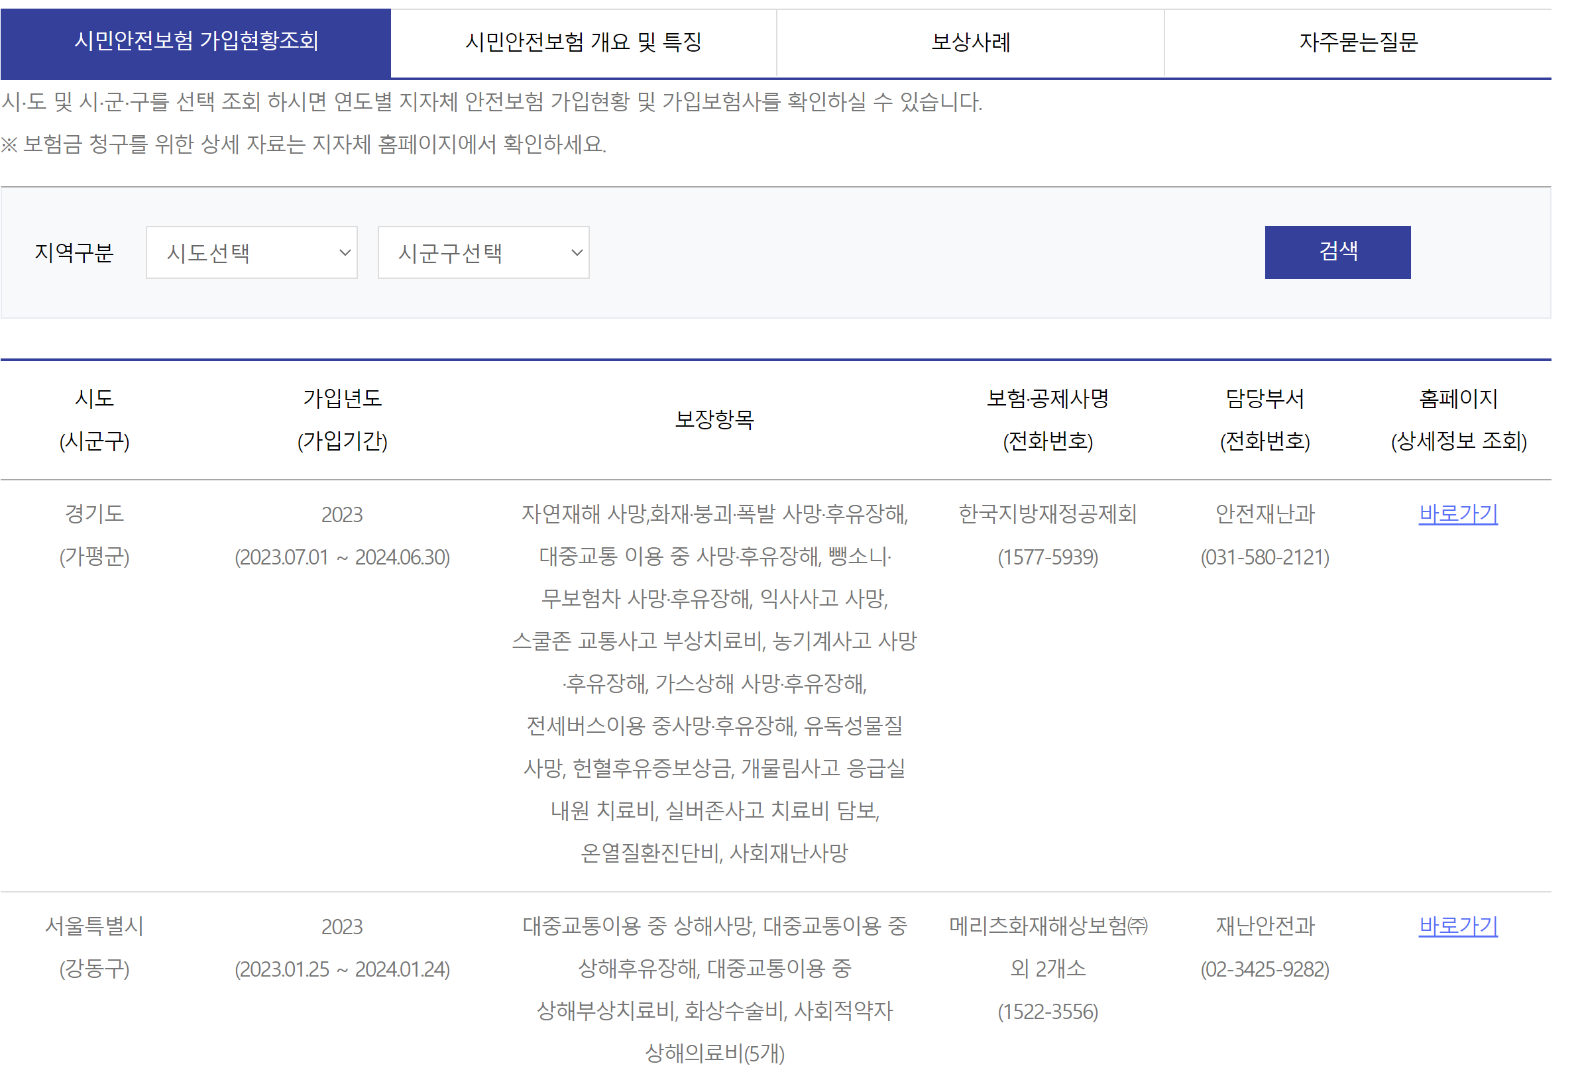Open the 바로가기 link for 가평군
Image resolution: width=1578 pixels, height=1074 pixels.
(1458, 515)
